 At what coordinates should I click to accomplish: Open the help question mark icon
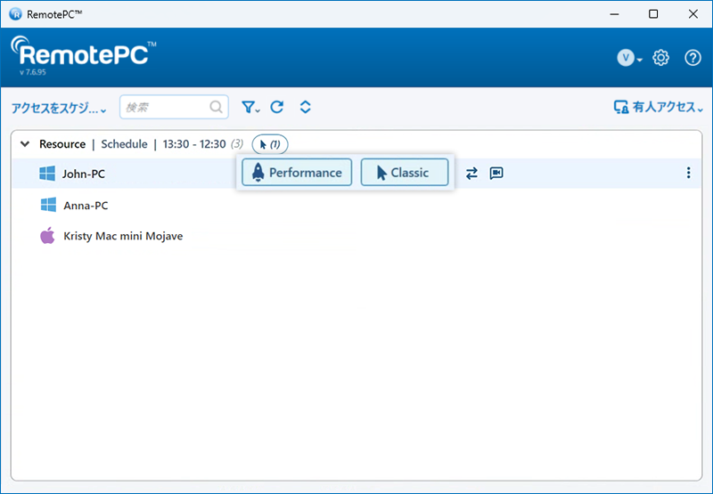693,58
